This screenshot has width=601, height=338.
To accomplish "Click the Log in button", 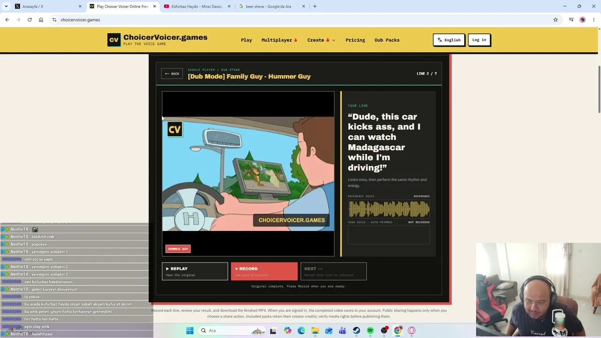I will click(479, 40).
